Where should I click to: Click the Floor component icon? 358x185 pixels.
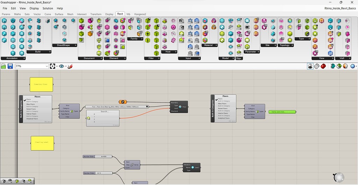[x=180, y=107]
